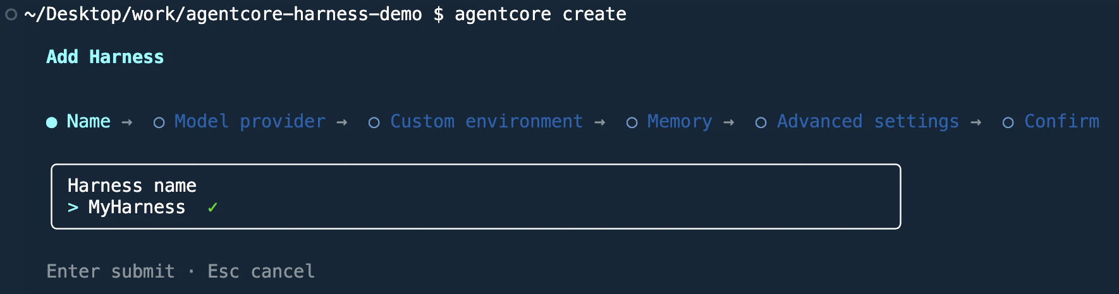Click the MyHarness text in name field
This screenshot has width=1119, height=294.
pyautogui.click(x=137, y=207)
